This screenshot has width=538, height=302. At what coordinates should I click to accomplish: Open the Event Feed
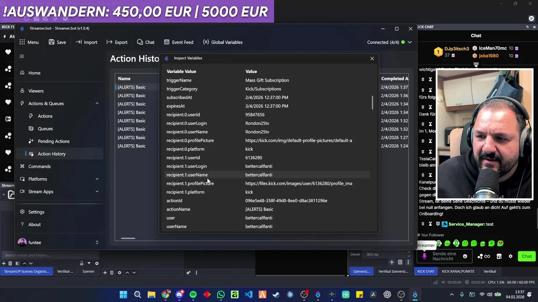178,42
